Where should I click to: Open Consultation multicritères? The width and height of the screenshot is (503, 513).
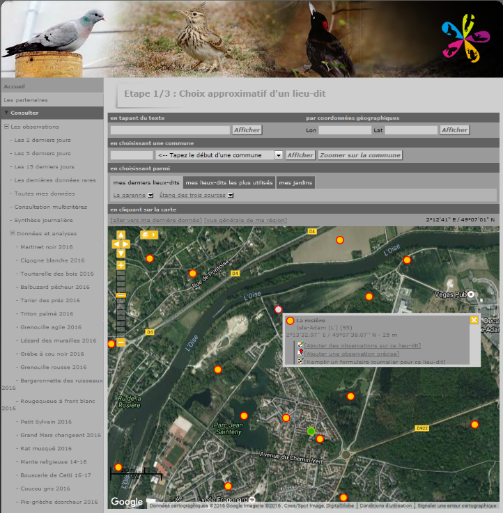pyautogui.click(x=51, y=207)
